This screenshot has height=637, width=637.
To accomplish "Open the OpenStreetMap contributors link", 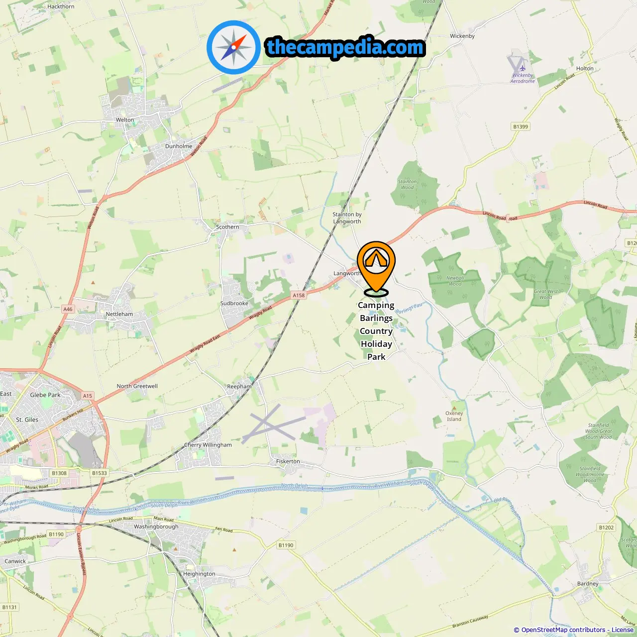I will pyautogui.click(x=563, y=630).
